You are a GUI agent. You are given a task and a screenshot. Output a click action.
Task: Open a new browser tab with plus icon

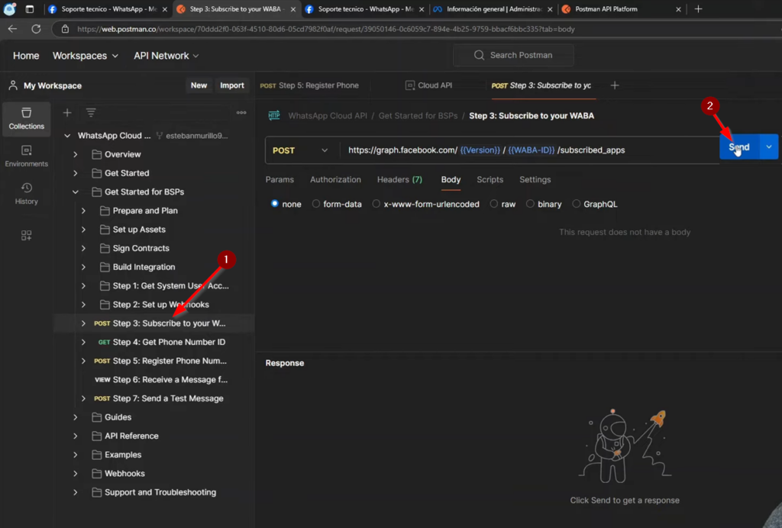click(x=698, y=9)
